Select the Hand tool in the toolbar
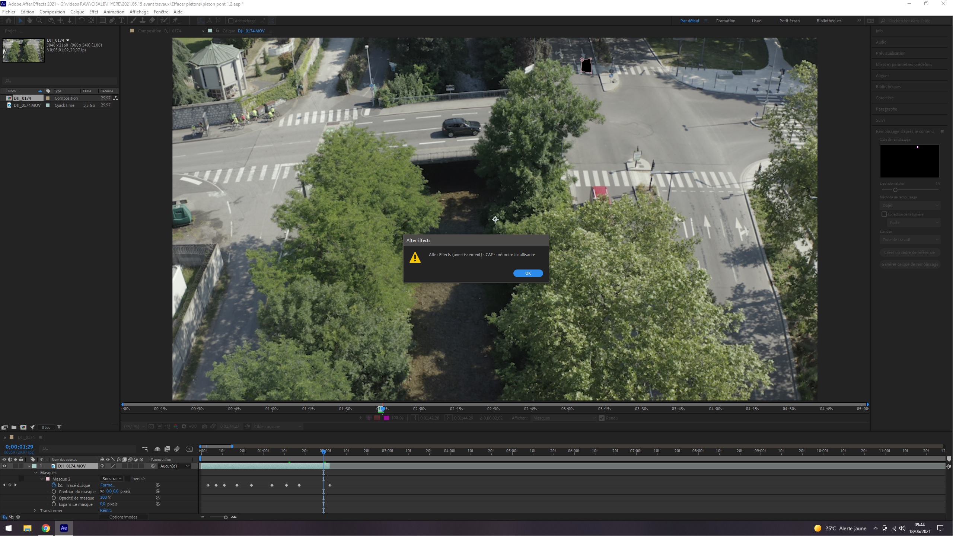 pyautogui.click(x=30, y=21)
